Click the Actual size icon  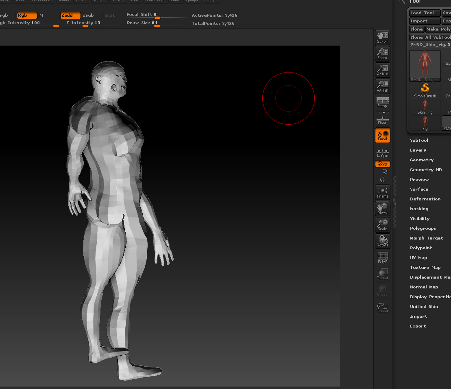click(x=382, y=70)
